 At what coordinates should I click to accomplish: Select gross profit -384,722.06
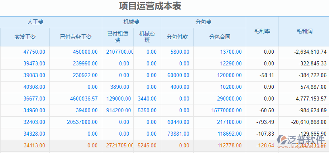pos(312,75)
